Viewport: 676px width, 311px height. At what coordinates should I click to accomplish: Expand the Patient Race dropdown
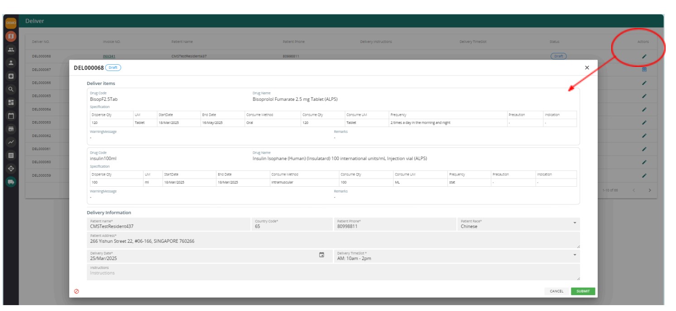[x=575, y=223]
